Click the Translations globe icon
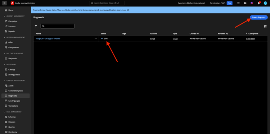The image size is (270, 134). point(6,106)
